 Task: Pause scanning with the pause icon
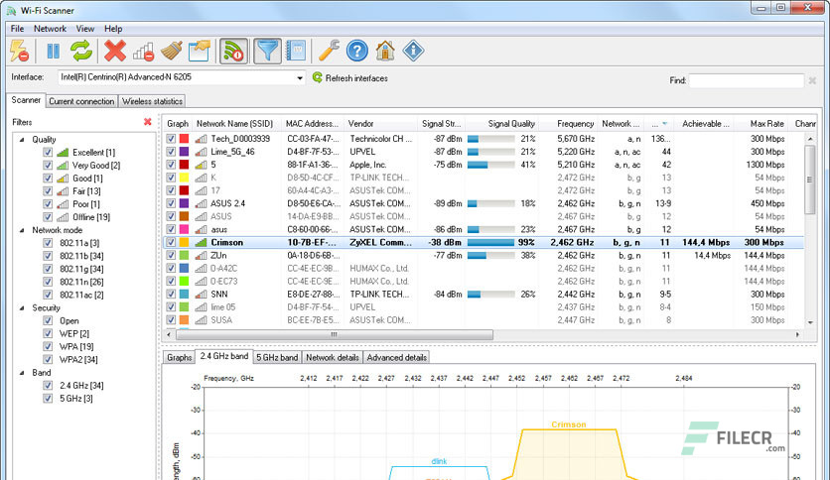[54, 52]
